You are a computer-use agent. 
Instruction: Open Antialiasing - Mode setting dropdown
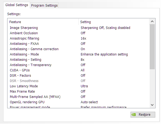[x=104, y=54]
